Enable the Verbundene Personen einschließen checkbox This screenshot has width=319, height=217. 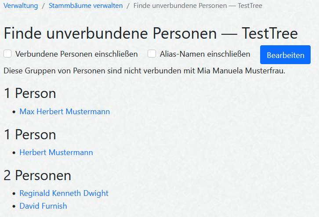click(7, 54)
